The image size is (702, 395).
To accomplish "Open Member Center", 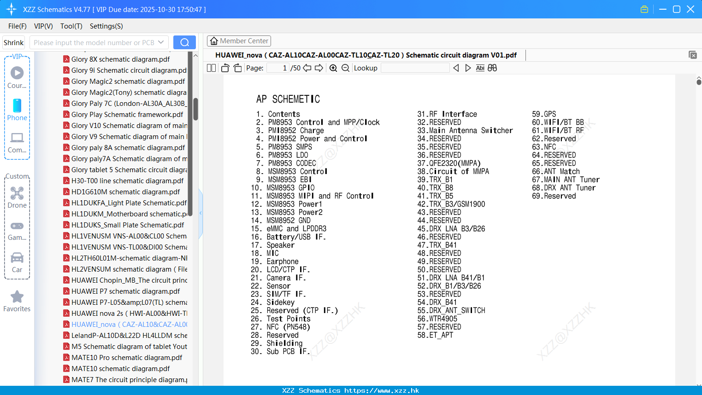I will [239, 41].
